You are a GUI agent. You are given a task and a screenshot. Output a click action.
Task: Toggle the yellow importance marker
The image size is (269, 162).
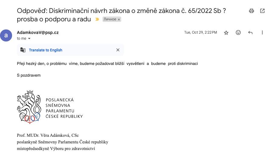point(97,19)
